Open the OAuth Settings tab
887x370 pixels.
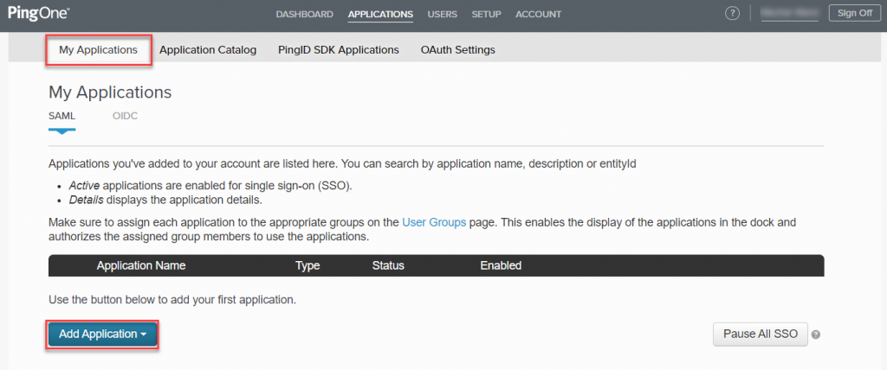tap(457, 50)
